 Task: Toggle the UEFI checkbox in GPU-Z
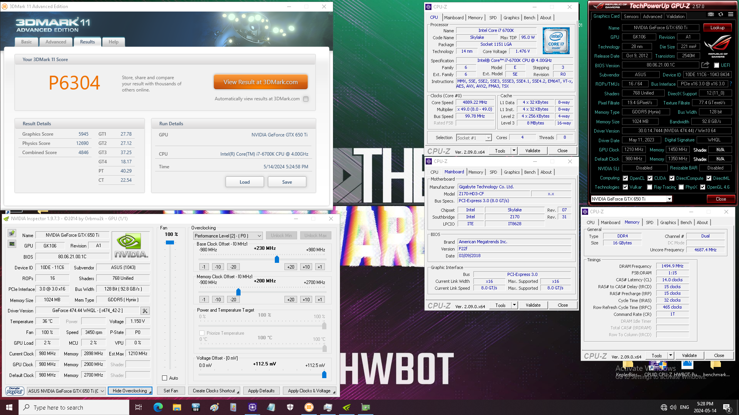click(x=716, y=65)
